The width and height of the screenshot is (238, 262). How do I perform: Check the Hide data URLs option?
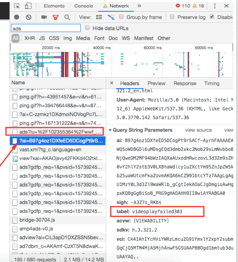pos(87,28)
